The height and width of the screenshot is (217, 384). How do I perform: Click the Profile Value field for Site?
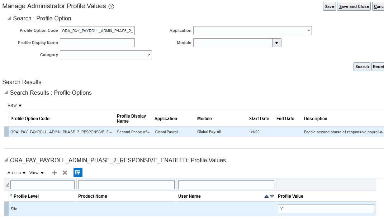point(326,209)
